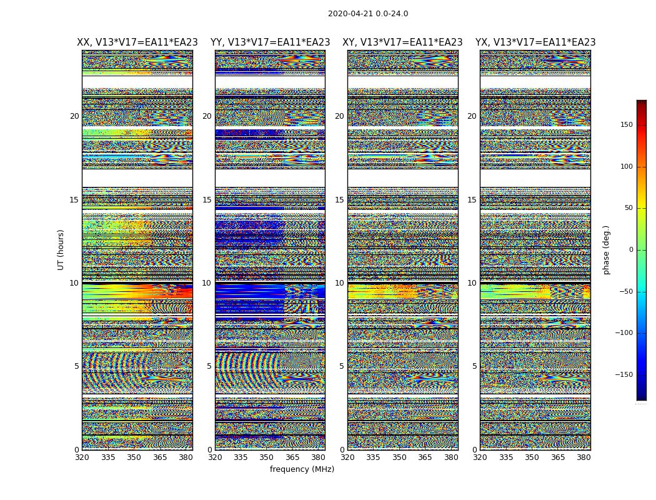Viewport: 656px width, 500px height.
Task: Click the 15-hour tick label of XX panel
Action: click(x=74, y=200)
